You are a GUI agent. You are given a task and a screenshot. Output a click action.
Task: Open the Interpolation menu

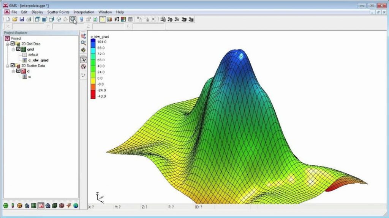click(84, 12)
